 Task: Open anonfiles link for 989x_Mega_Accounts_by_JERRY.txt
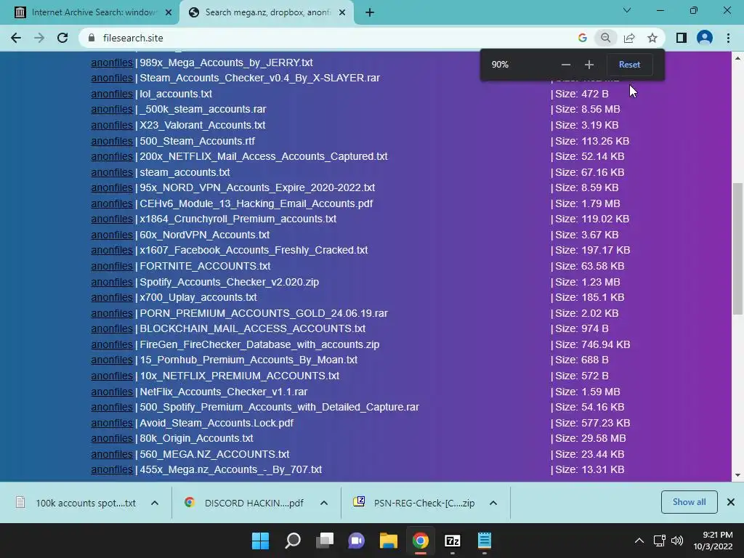point(112,62)
